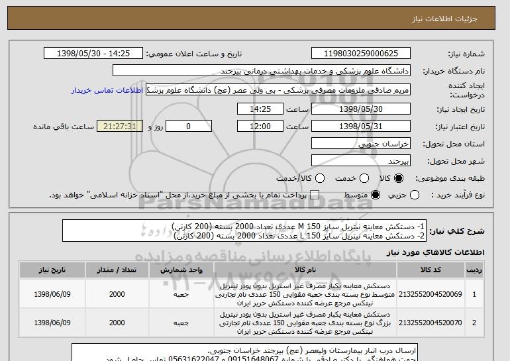Click row 2 quantity 2000
Viewport: 510px width, 361px height.
click(x=117, y=323)
